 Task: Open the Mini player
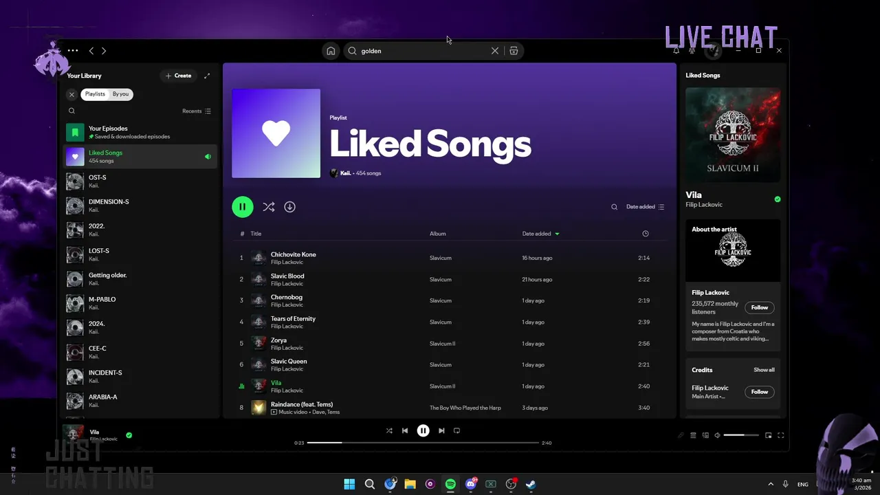(x=769, y=435)
